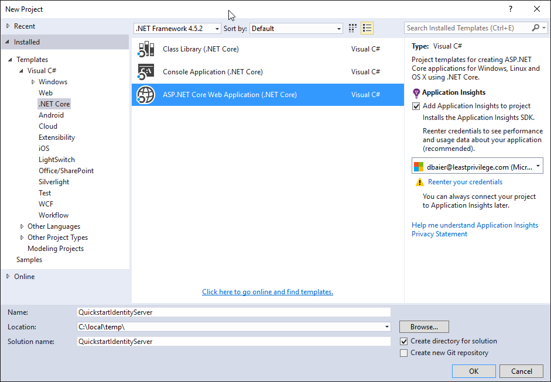Click the project Name input field
Screen dimensions: 551x382
click(234, 312)
